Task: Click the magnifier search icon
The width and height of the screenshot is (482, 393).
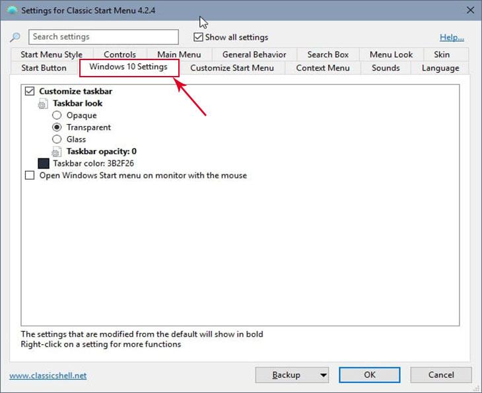Action: point(15,37)
